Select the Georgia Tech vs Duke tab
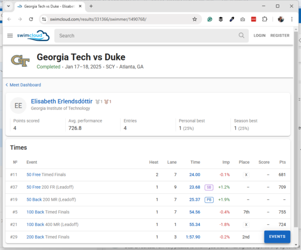Image resolution: width=301 pixels, height=250 pixels. pos(48,6)
